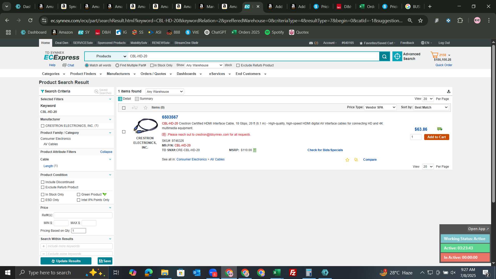Screen dimensions: 496x279
Task: Open the Manufacturers menu
Action: [x=121, y=74]
